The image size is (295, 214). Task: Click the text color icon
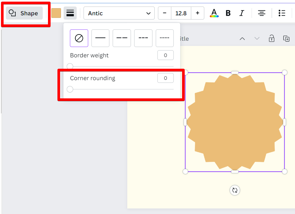click(x=214, y=13)
